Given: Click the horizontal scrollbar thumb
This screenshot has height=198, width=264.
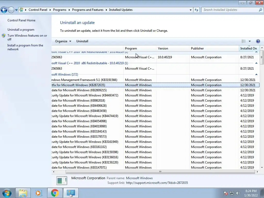Looking at the screenshot, I should [160, 172].
